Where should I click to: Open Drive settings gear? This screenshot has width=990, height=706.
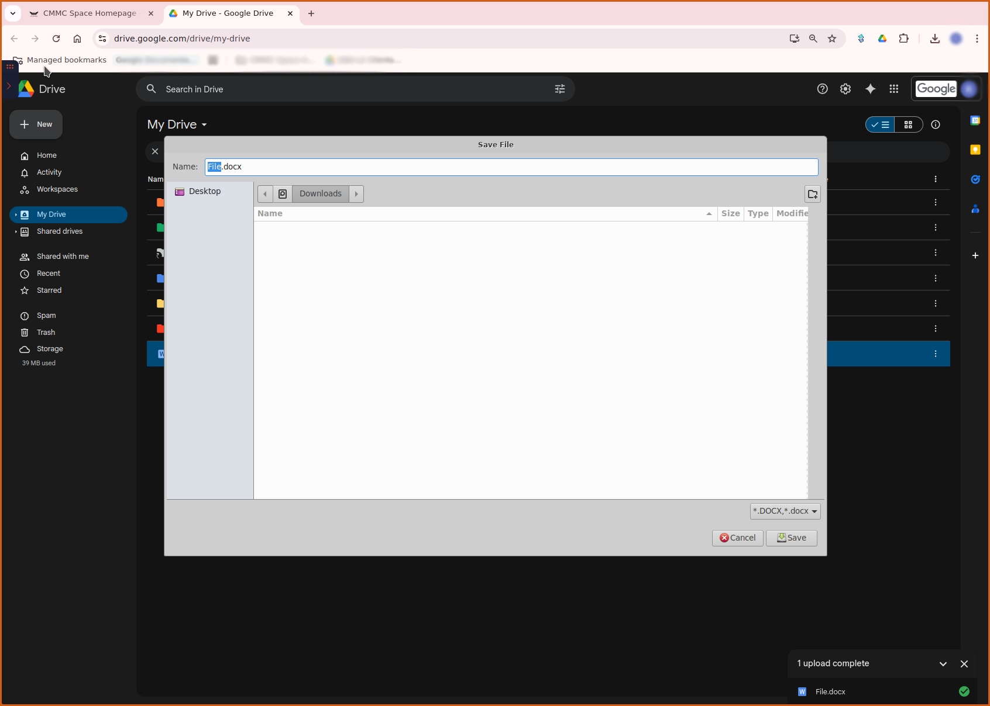(x=845, y=89)
